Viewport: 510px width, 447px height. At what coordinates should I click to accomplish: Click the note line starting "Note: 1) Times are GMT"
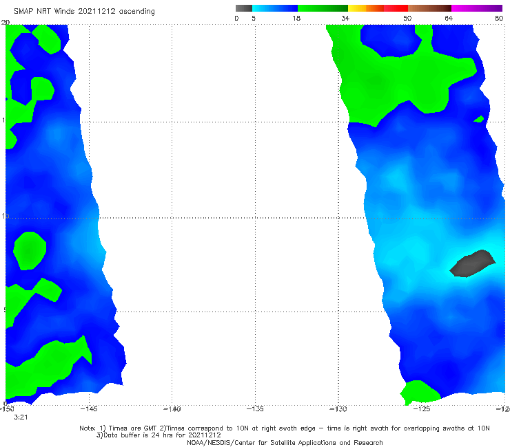tap(285, 428)
